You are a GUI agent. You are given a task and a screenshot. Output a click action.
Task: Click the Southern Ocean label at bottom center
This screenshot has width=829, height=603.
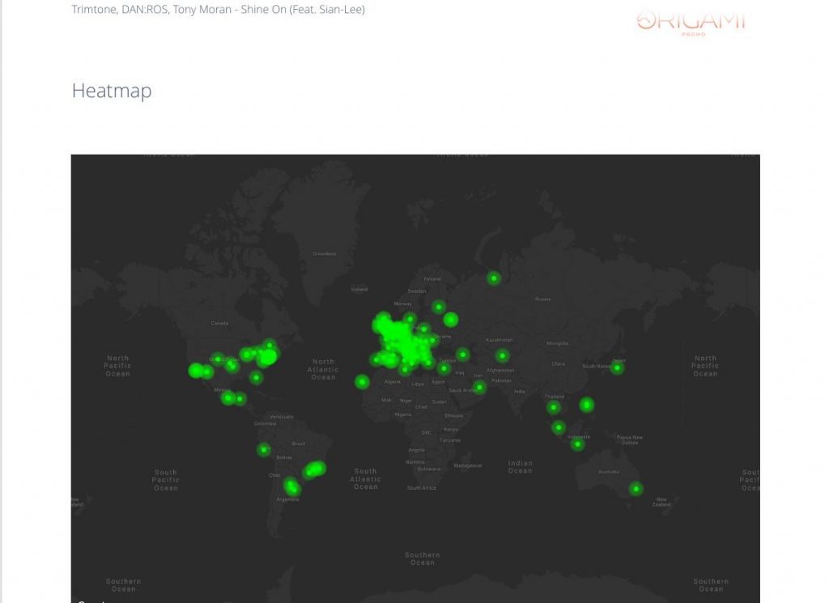[423, 558]
